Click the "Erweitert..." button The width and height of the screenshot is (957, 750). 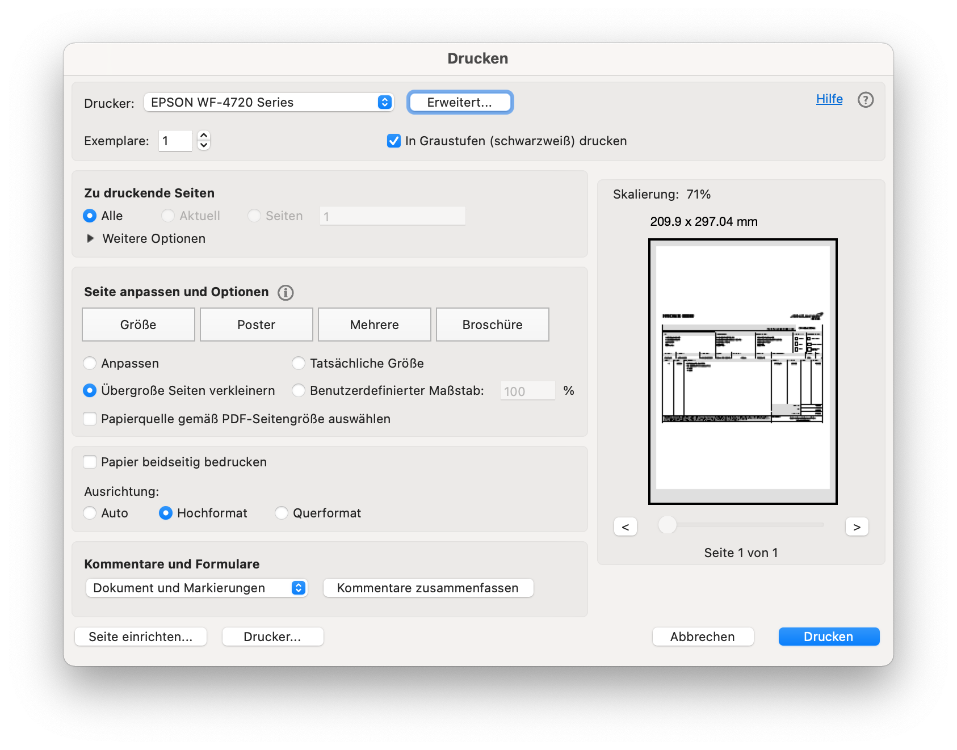tap(460, 102)
